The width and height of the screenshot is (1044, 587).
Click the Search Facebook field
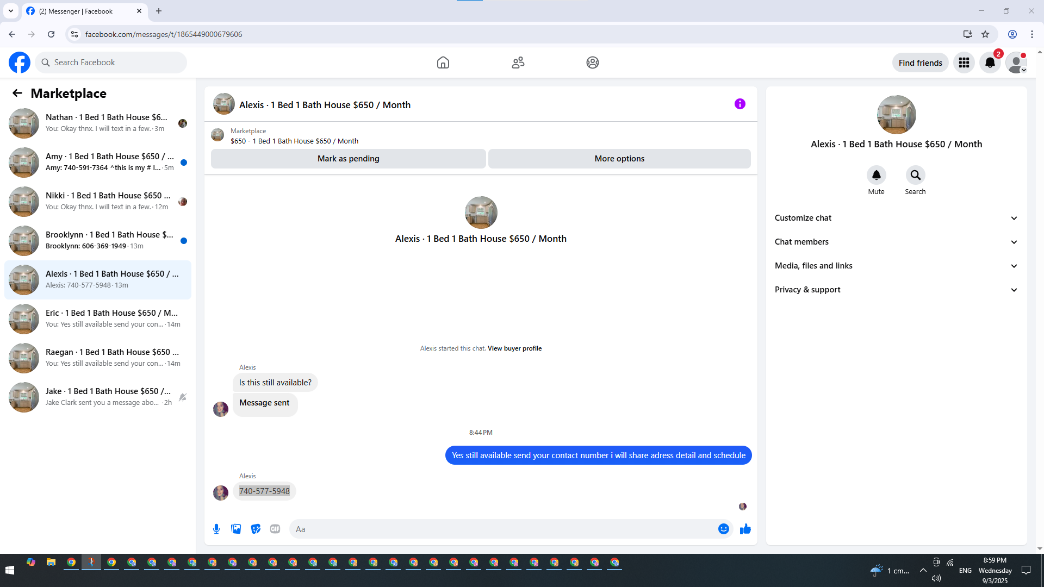111,63
